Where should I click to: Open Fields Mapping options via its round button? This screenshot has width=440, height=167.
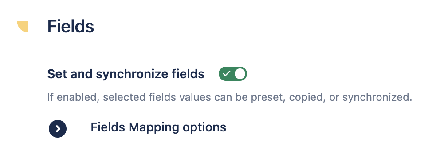[58, 129]
